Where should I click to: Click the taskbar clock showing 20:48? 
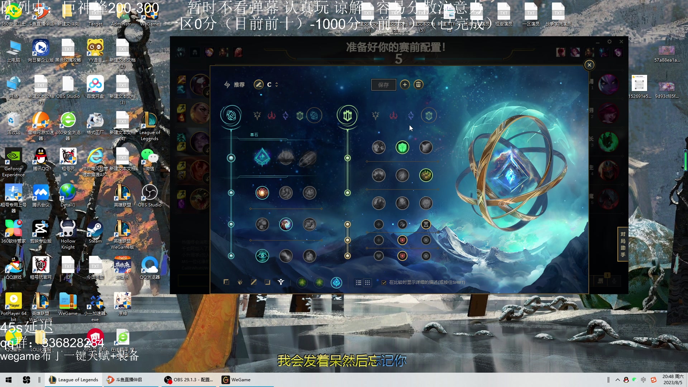(x=673, y=380)
